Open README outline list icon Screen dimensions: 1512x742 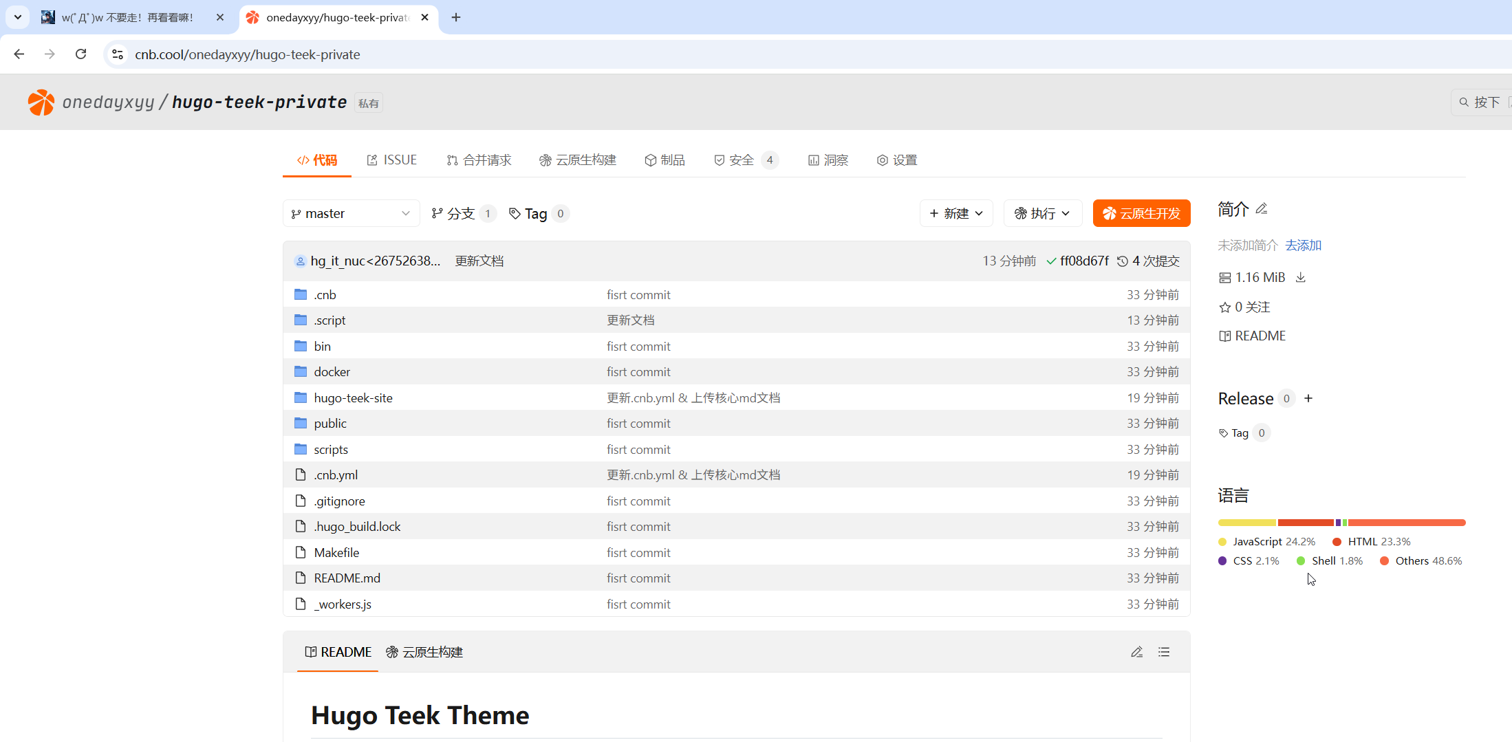1164,652
